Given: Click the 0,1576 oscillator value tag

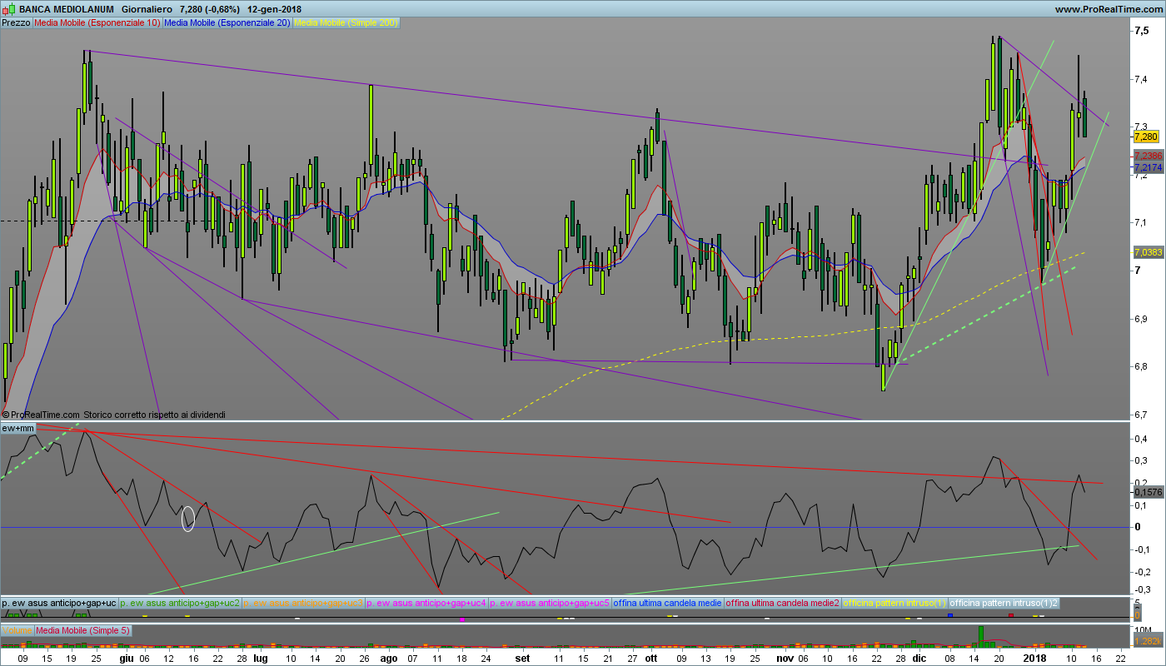Looking at the screenshot, I should (1148, 492).
